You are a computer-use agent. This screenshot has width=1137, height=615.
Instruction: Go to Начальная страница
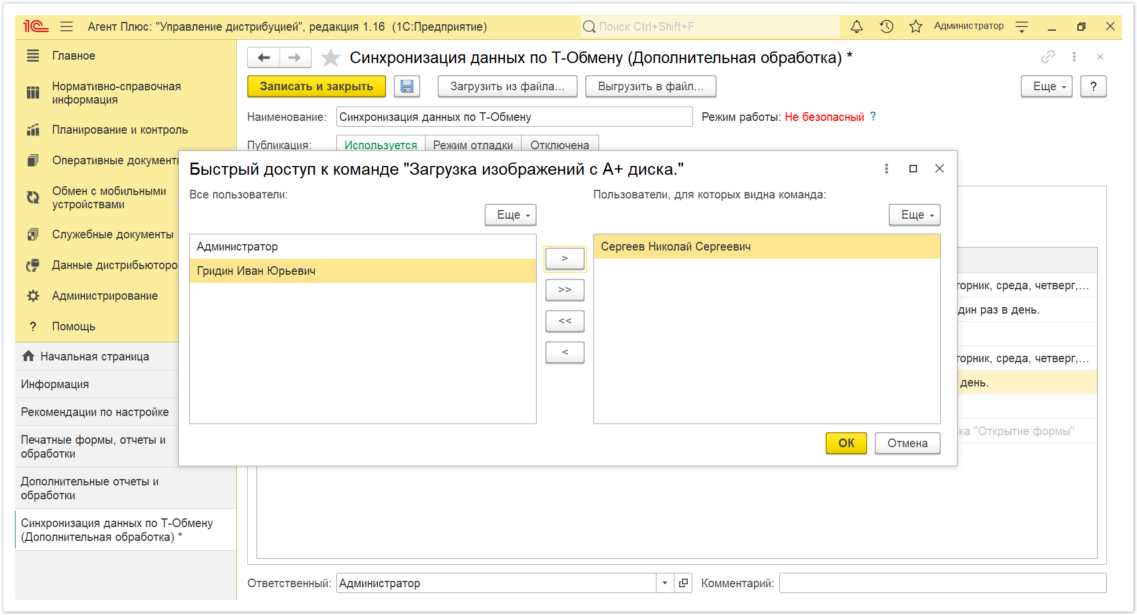[x=94, y=356]
